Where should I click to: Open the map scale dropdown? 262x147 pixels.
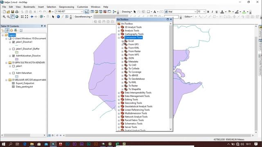pos(82,12)
